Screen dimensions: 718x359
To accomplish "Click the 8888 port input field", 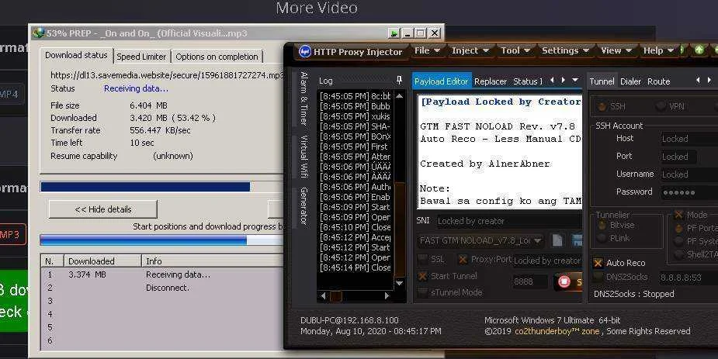I will [529, 281].
